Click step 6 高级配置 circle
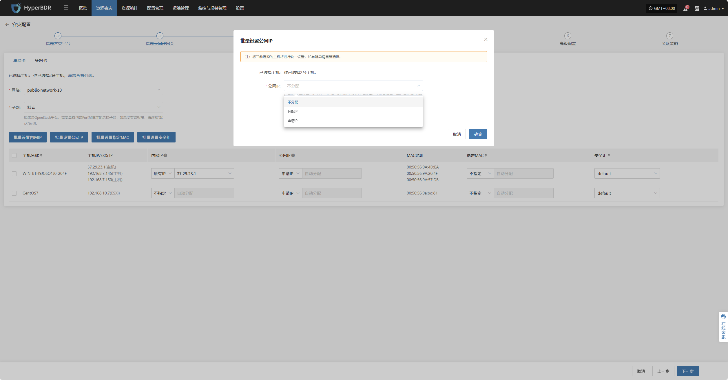 coord(568,36)
